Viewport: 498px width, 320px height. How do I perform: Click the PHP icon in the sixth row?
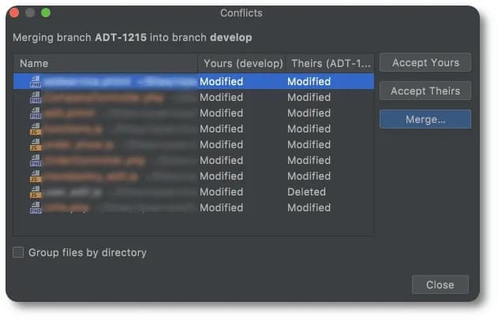click(36, 161)
